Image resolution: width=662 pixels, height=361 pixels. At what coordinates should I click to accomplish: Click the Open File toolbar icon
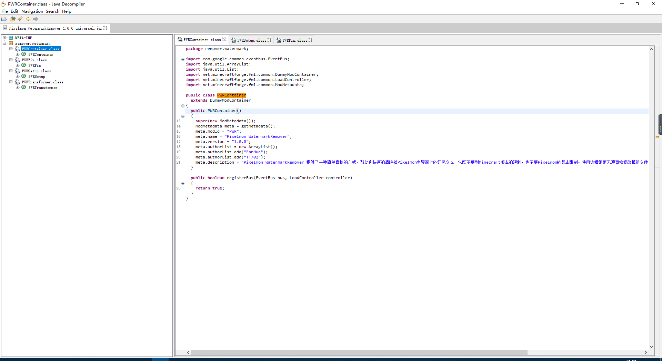click(4, 19)
